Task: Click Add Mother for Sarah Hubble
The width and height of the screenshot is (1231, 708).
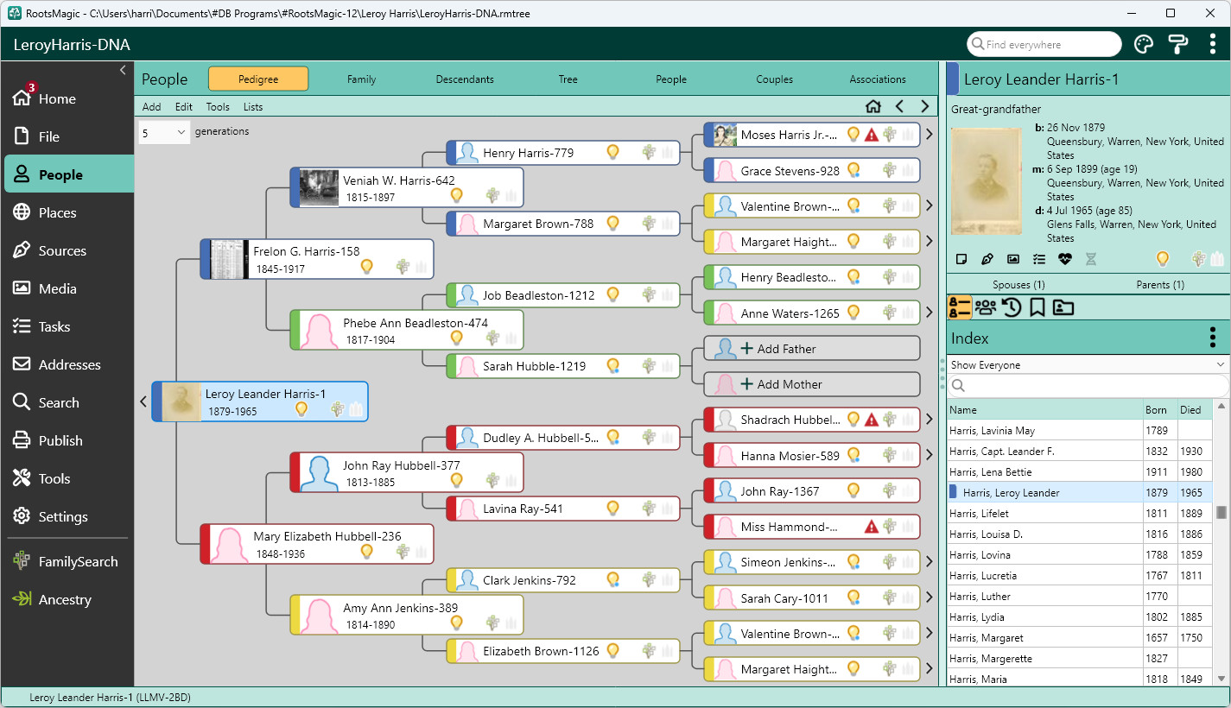Action: (812, 384)
